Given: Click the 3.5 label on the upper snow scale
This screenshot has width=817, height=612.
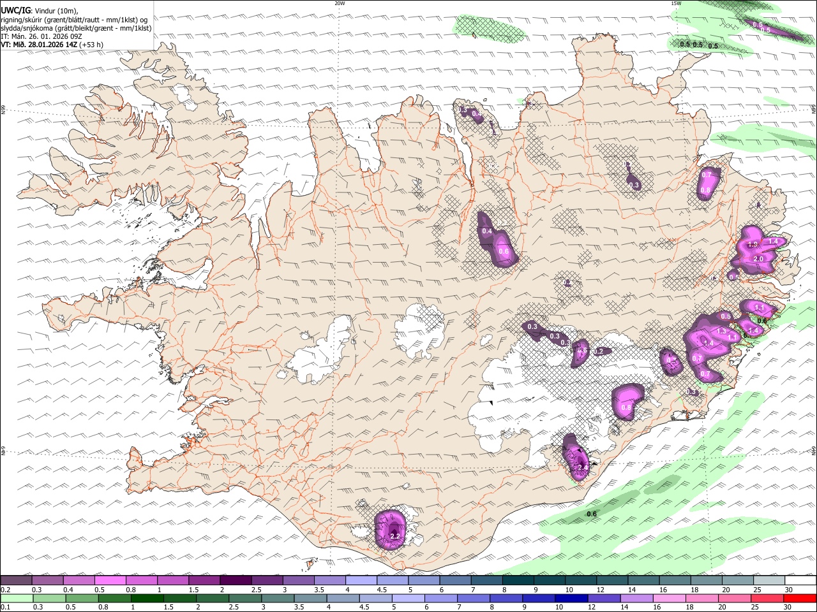Looking at the screenshot, I should click(x=319, y=590).
